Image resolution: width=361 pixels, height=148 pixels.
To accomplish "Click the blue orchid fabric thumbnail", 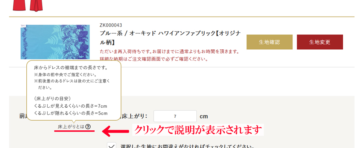I will pos(55,42).
